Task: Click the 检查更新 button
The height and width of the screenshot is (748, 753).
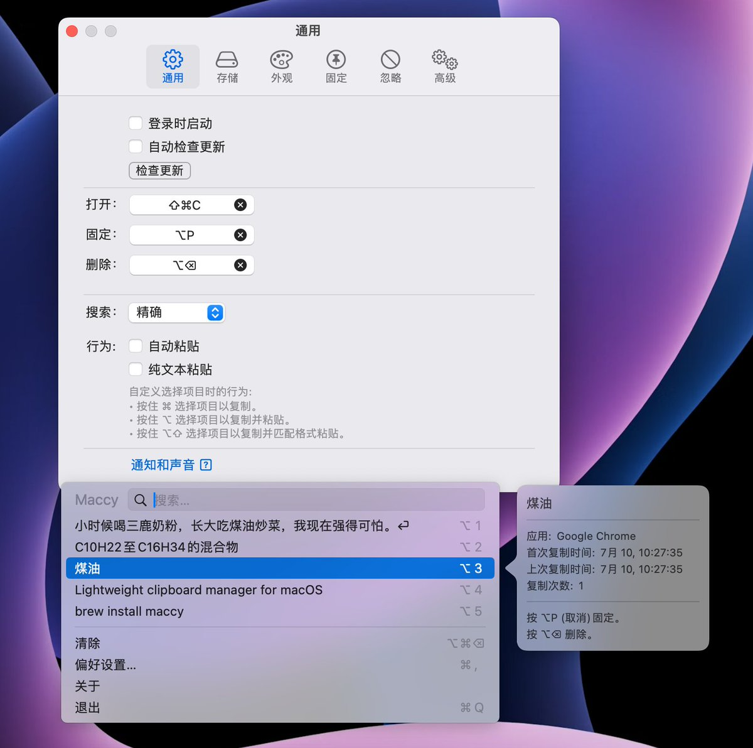Action: 159,170
